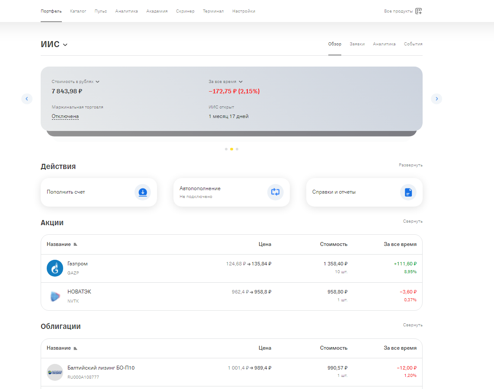Select the third carousel dot
This screenshot has height=389, width=494.
coord(237,149)
